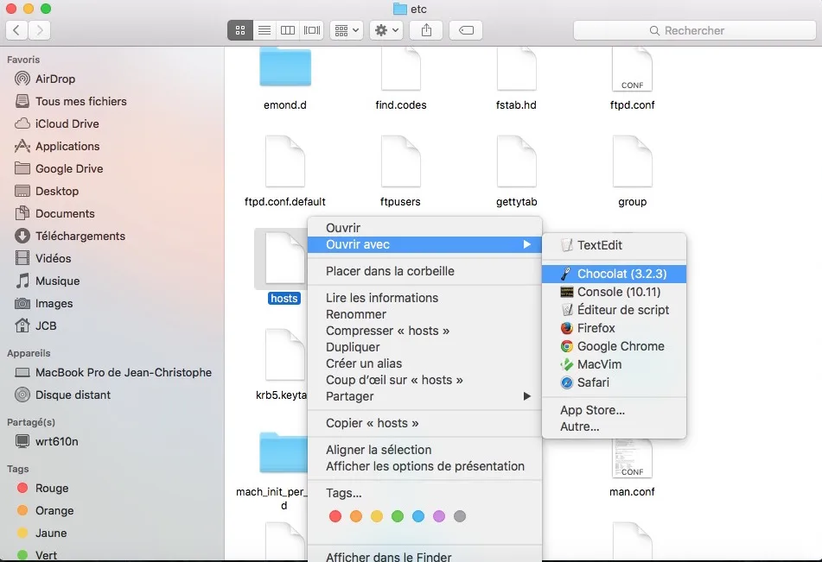Choose Tags… in the context menu
Viewport: 822px width, 562px height.
pyautogui.click(x=424, y=493)
